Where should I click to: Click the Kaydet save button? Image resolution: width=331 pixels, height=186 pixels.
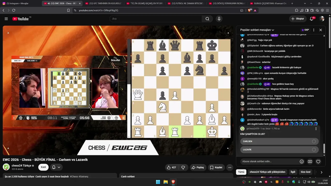[216, 167]
